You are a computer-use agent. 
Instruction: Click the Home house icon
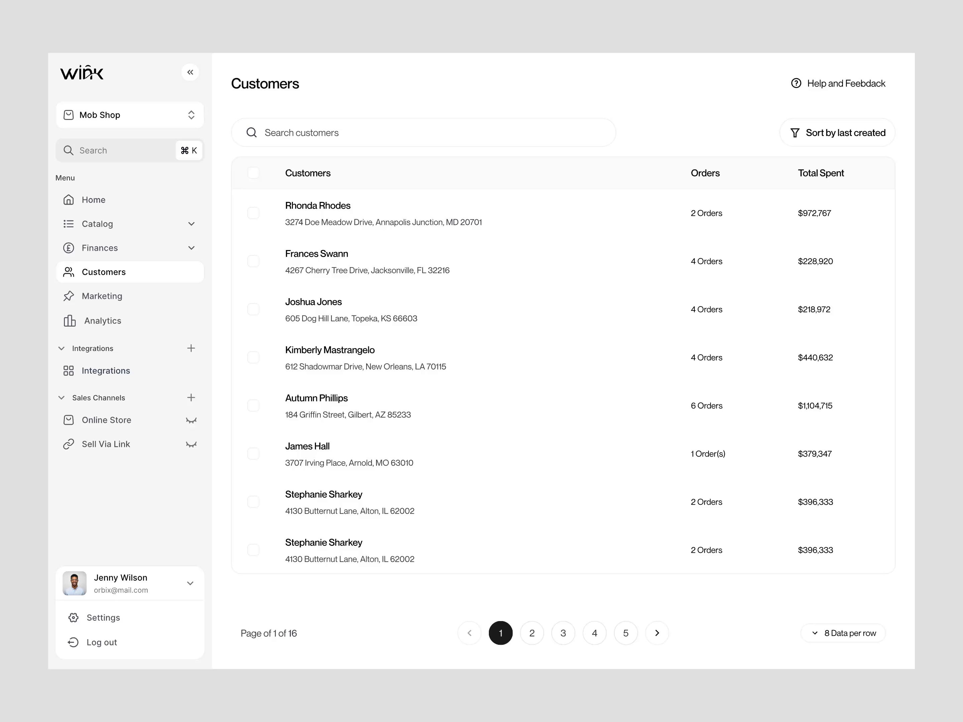click(x=69, y=200)
